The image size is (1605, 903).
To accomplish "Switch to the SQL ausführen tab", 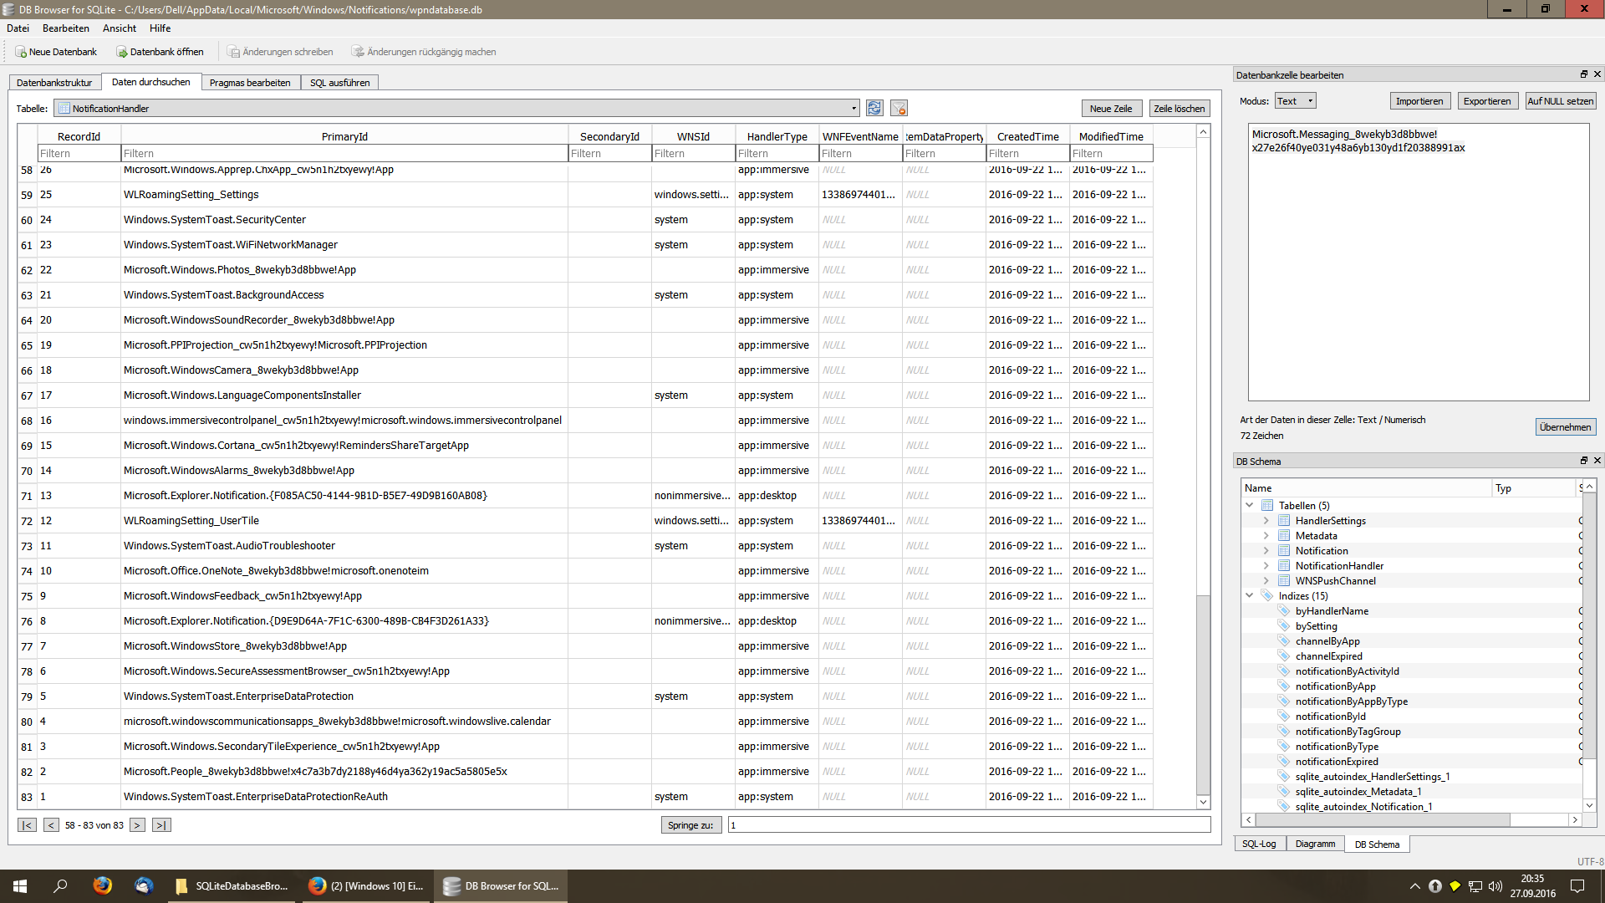I will coord(339,83).
